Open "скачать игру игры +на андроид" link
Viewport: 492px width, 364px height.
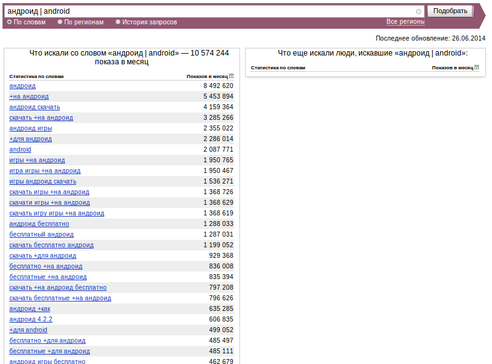coord(57,213)
